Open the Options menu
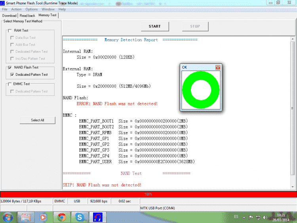 (31, 9)
